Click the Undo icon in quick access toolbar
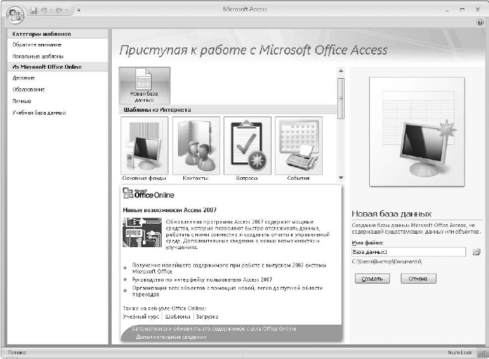The image size is (489, 359). pyautogui.click(x=44, y=11)
